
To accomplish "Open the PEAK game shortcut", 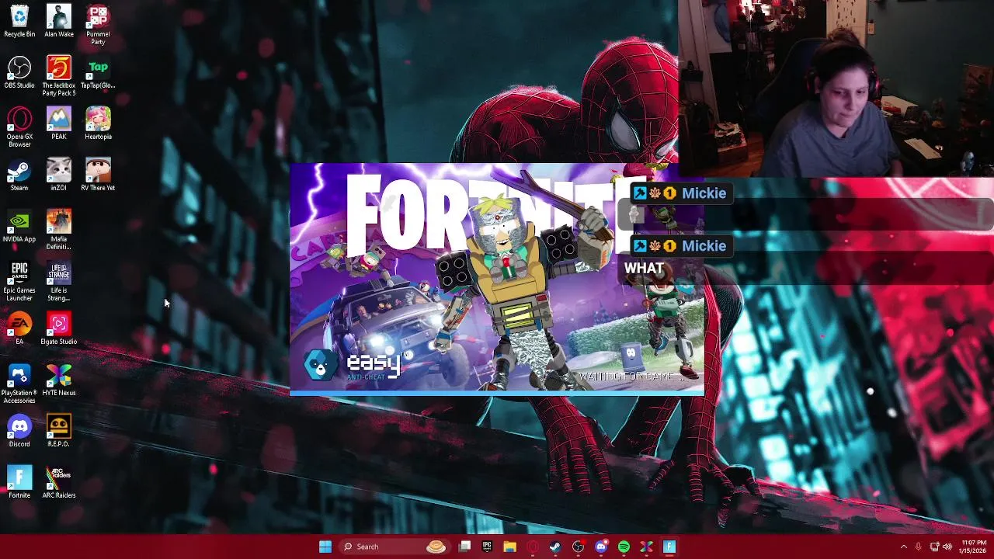I will (59, 123).
